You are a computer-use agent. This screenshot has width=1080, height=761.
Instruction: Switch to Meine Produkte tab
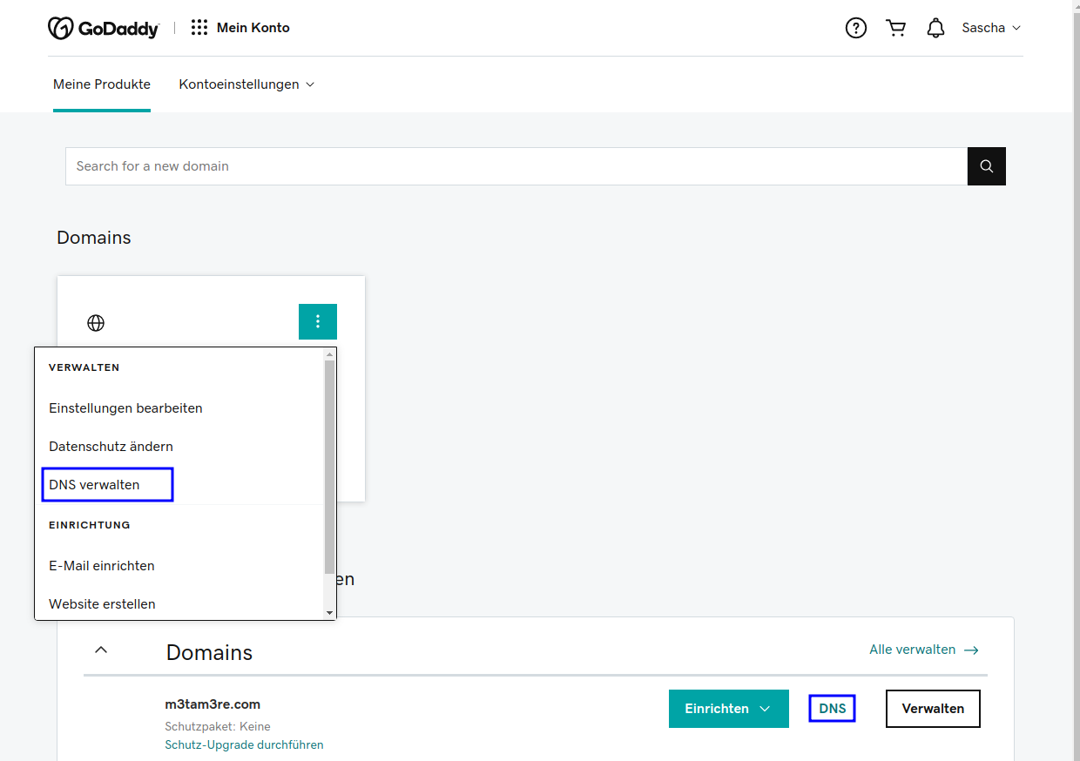102,84
